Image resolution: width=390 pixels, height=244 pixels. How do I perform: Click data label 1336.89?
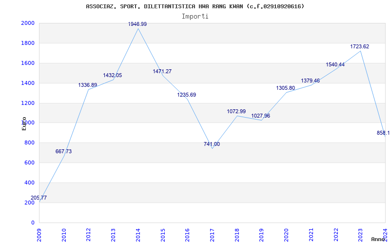pos(88,85)
